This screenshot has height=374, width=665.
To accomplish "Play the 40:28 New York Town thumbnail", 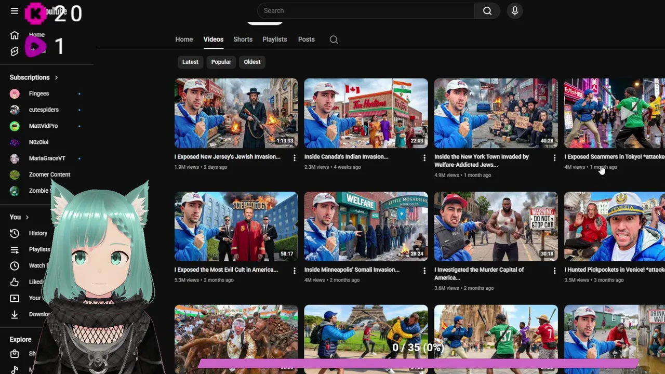I will 496,113.
